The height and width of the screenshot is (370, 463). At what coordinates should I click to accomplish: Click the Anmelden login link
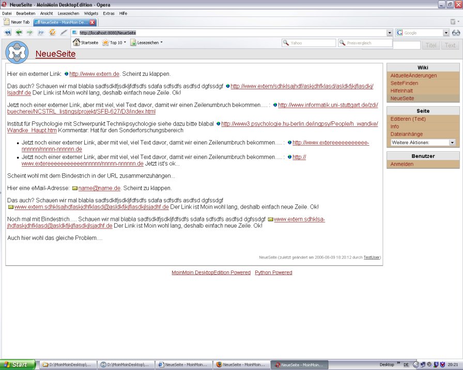pyautogui.click(x=402, y=164)
